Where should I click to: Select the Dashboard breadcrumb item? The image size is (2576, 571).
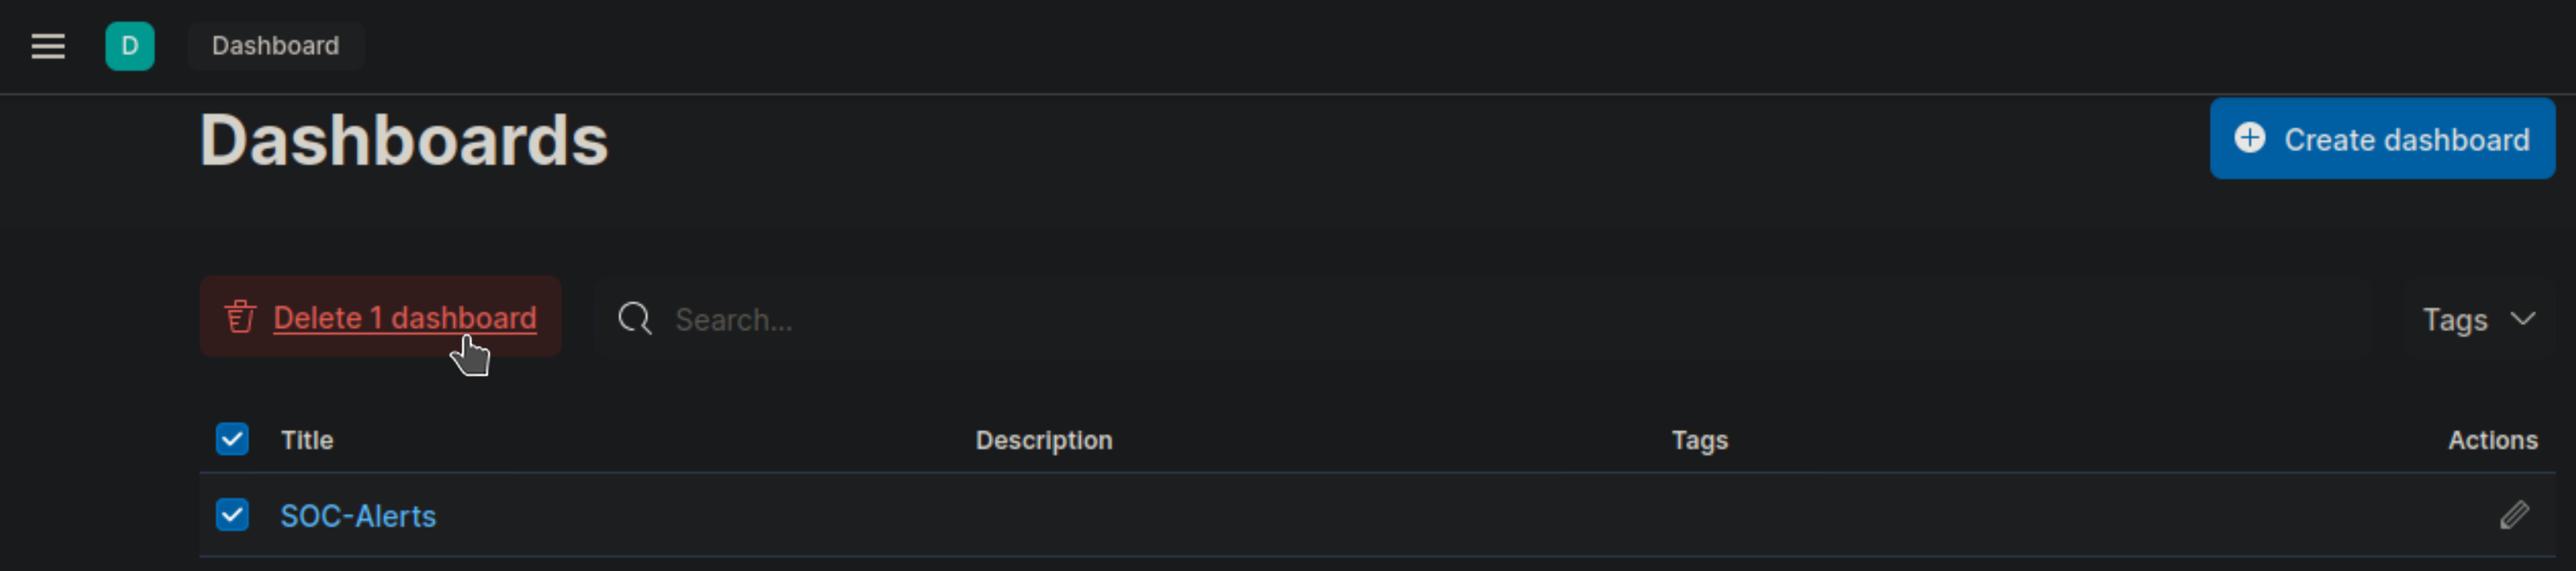click(x=275, y=46)
